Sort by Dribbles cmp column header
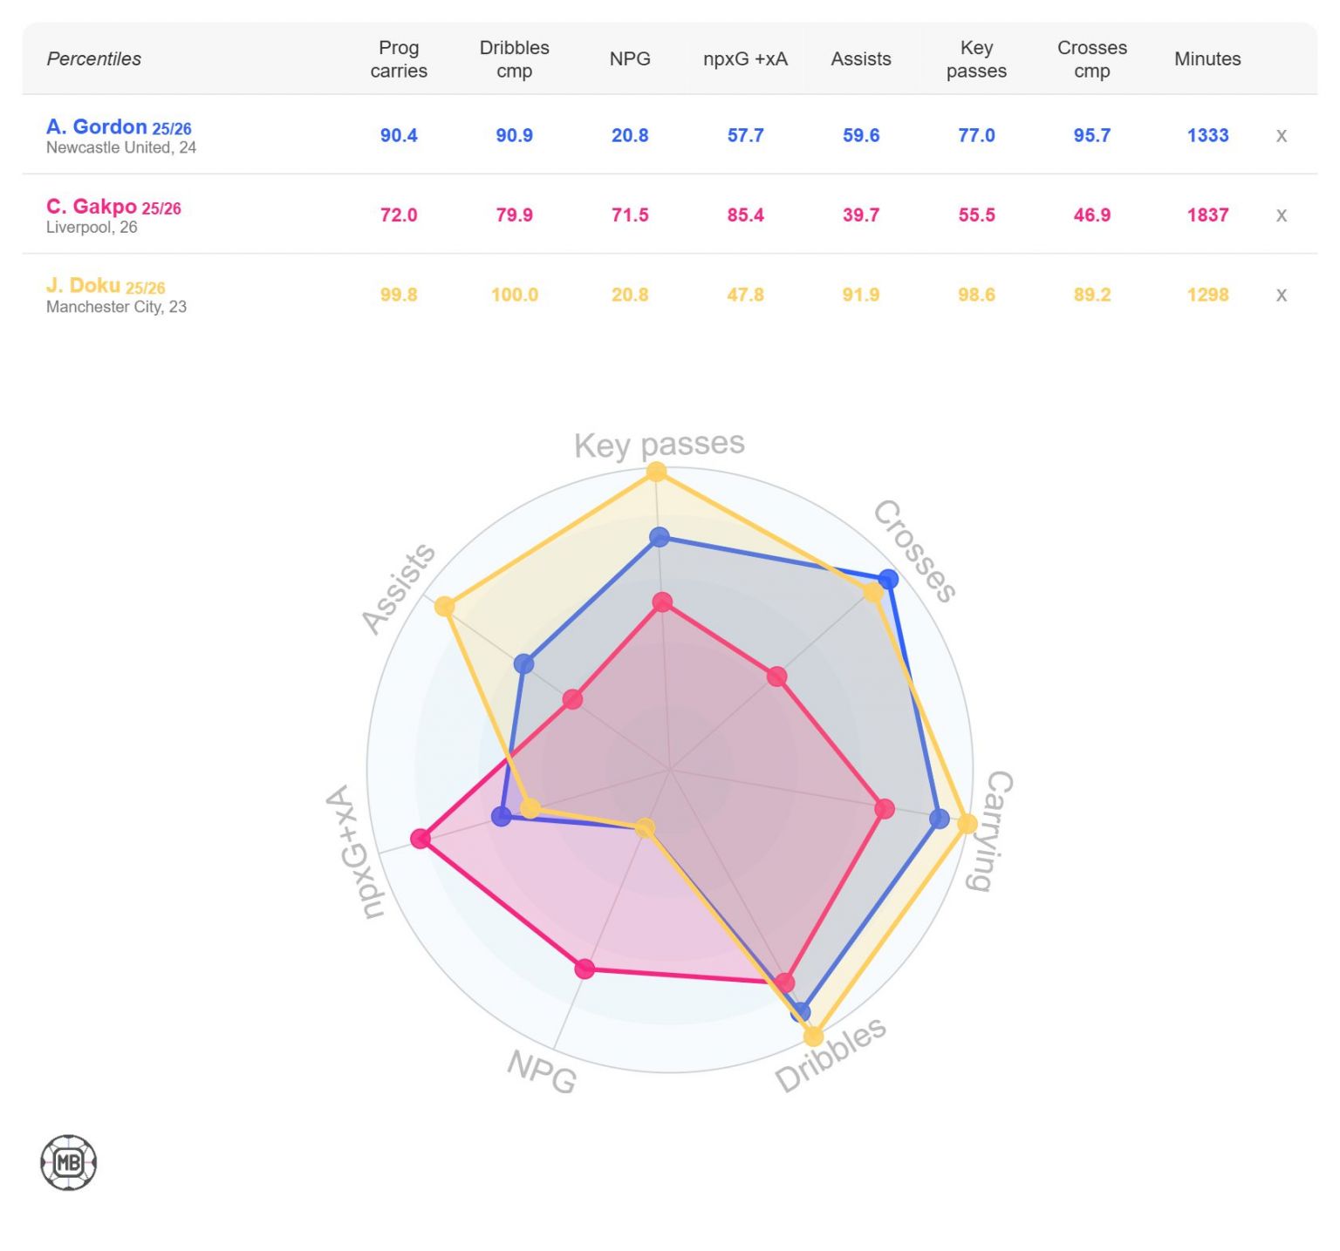This screenshot has height=1251, width=1340. click(514, 59)
